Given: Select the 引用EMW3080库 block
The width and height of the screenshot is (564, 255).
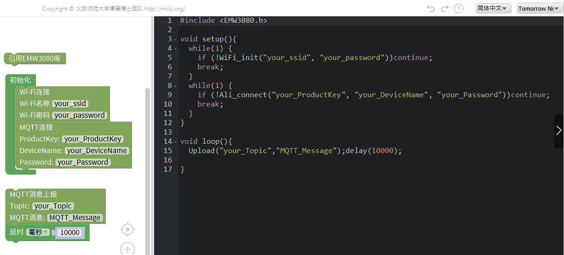Looking at the screenshot, I should (35, 59).
